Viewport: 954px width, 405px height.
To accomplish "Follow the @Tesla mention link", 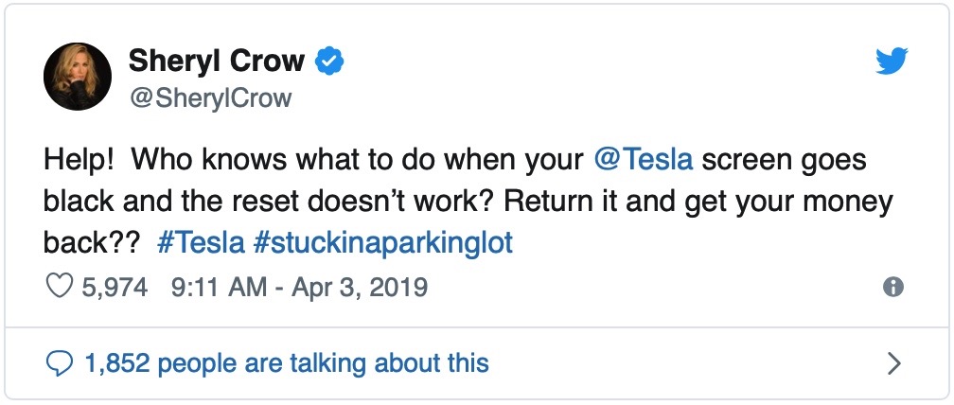I will [x=644, y=160].
